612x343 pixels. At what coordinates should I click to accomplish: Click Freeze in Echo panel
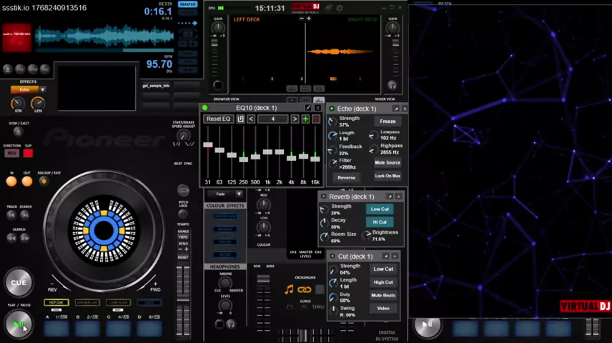tap(388, 121)
